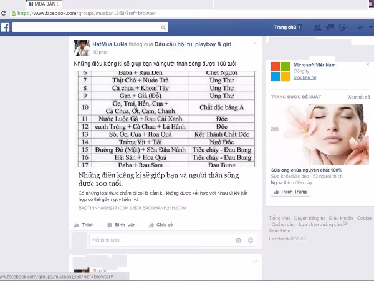Click Bình luận to comment
This screenshot has width=374, height=281.
[x=122, y=225]
